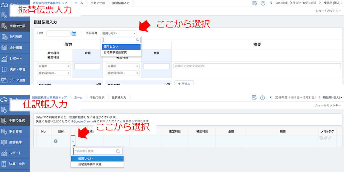This screenshot has height=172, width=344.
Task: Click the 手動で仕訳 breadcrumb on 振替伝票入力 screen
Action: pyautogui.click(x=97, y=3)
